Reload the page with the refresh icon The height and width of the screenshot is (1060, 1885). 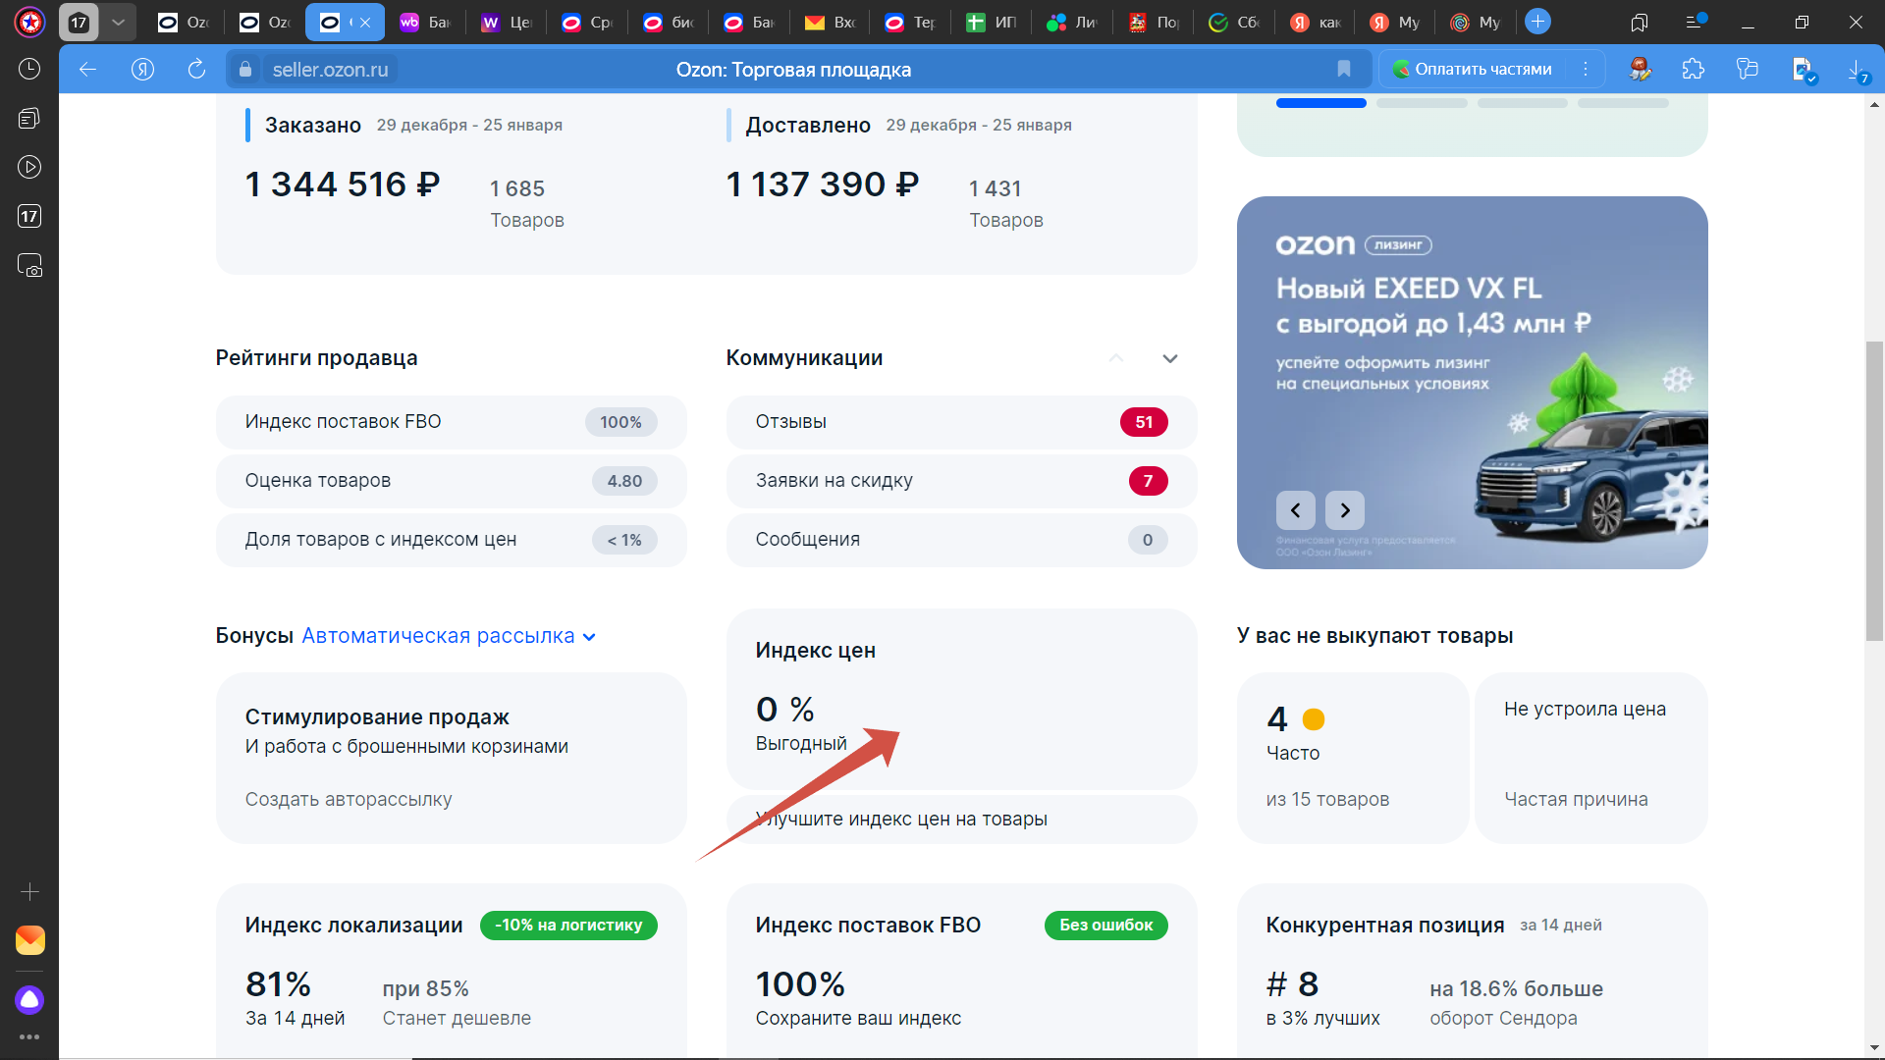[196, 69]
